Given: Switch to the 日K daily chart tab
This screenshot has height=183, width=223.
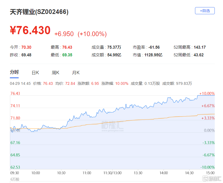Looking at the screenshot, I should tap(35, 73).
